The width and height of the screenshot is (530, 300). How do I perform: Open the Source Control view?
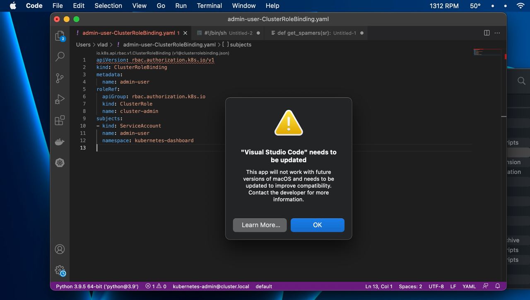coord(60,78)
